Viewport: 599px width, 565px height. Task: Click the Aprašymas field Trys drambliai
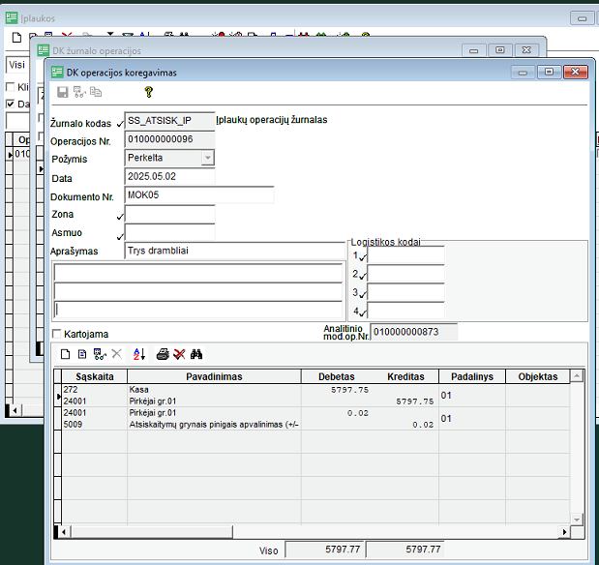[x=234, y=251]
